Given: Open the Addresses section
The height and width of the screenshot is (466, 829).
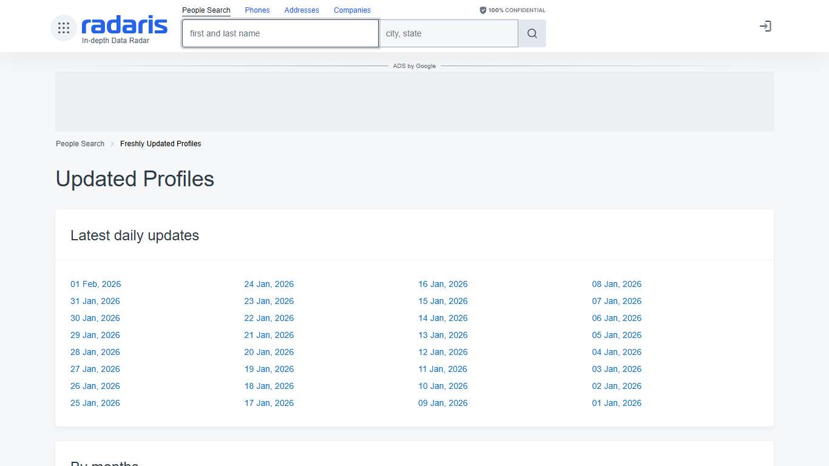Looking at the screenshot, I should coord(302,10).
